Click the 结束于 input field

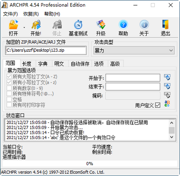[x=133, y=86]
